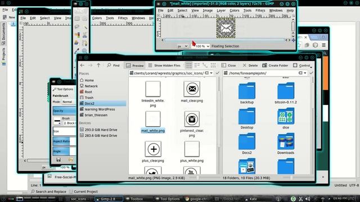The image size is (360, 202).
Task: Save tool preset in Tool Options
Action: (58, 159)
